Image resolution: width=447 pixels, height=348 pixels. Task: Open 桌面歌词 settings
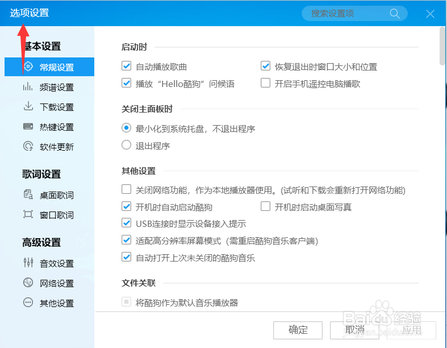(x=49, y=195)
